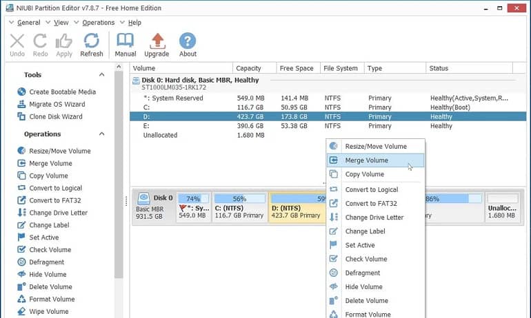
Task: Choose Format Volume in left panel
Action: click(46, 299)
